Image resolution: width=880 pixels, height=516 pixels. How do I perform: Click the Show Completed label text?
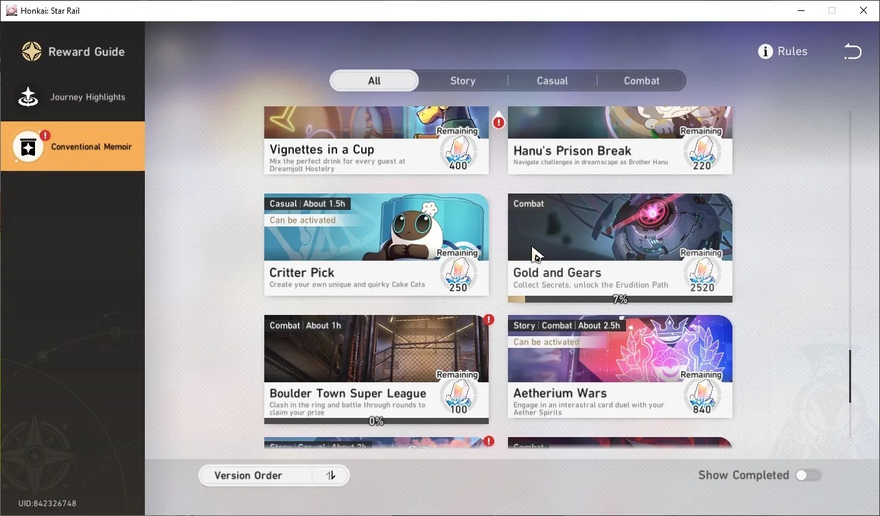pos(743,475)
